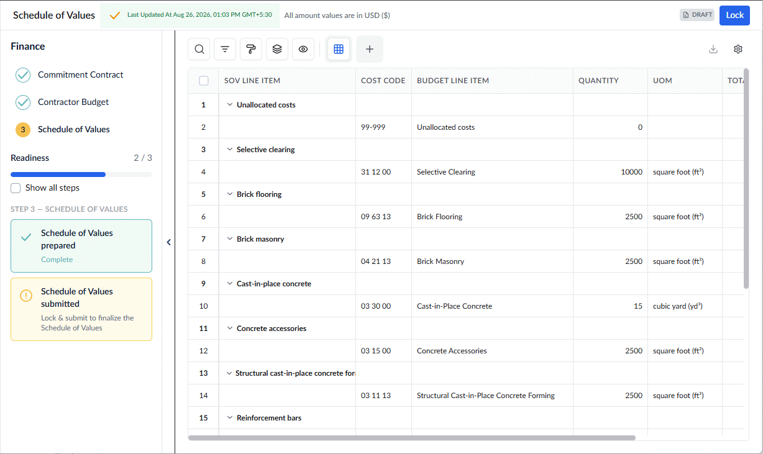This screenshot has height=454, width=763.
Task: Add a new view with plus icon
Action: tap(370, 49)
